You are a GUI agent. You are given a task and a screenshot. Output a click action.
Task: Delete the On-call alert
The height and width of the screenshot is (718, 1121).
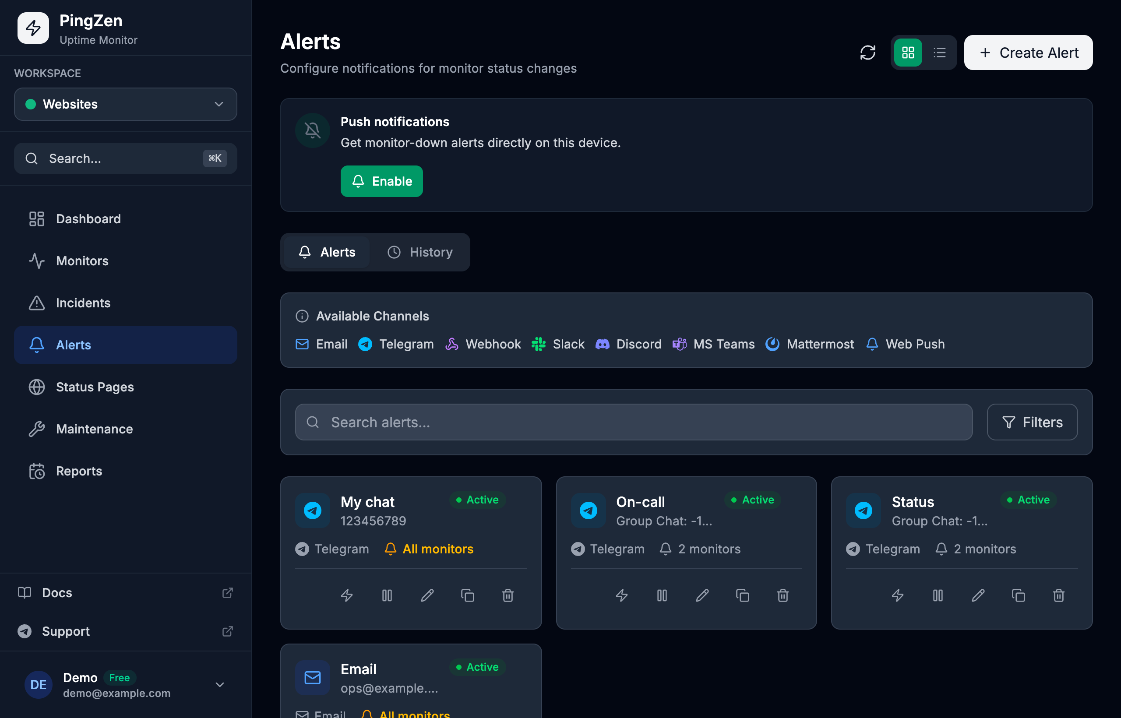pyautogui.click(x=783, y=595)
